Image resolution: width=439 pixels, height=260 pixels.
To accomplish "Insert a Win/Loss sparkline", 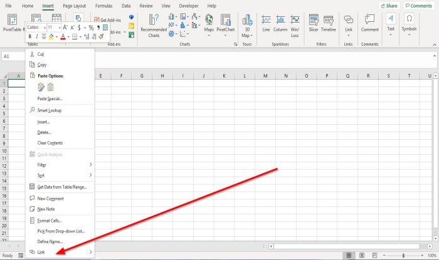I will pyautogui.click(x=295, y=26).
